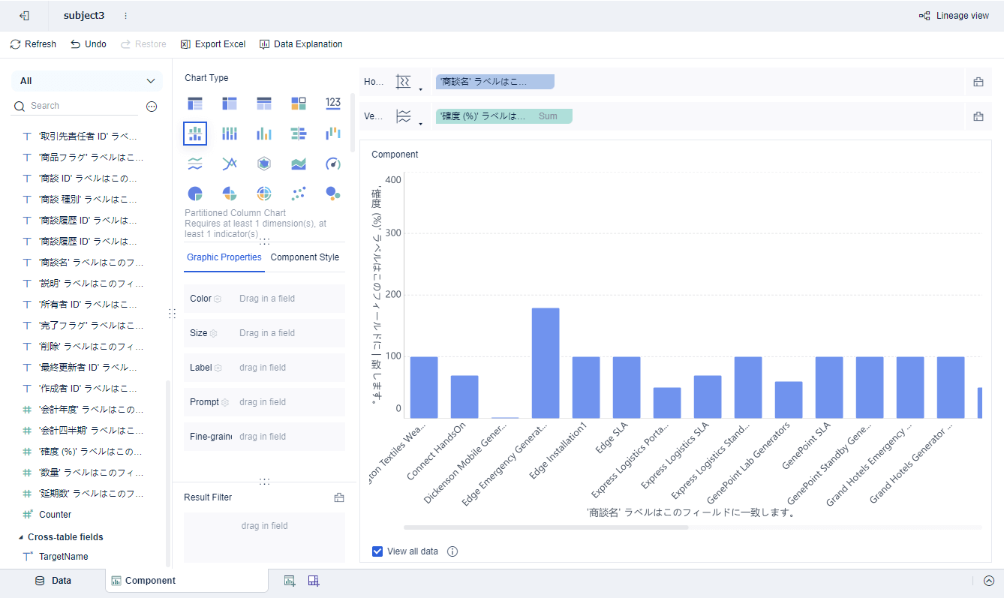Image resolution: width=1004 pixels, height=598 pixels.
Task: Switch to Component Style tab
Action: point(305,257)
